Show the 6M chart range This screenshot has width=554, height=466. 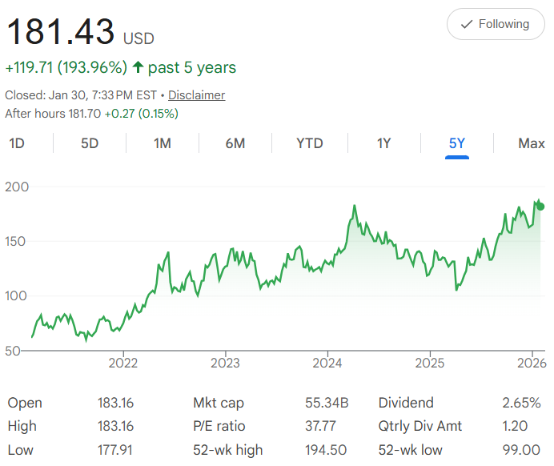coord(235,143)
